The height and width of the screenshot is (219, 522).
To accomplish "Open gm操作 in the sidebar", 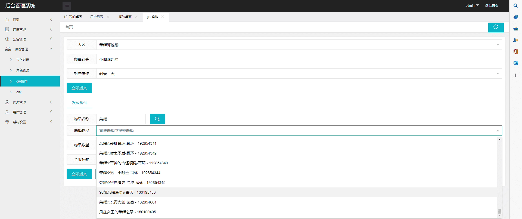I will coord(30,81).
